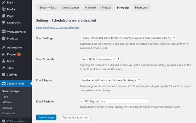This screenshot has width=196, height=123.
Task: Open the Appearance menu
Action: click(14, 48)
